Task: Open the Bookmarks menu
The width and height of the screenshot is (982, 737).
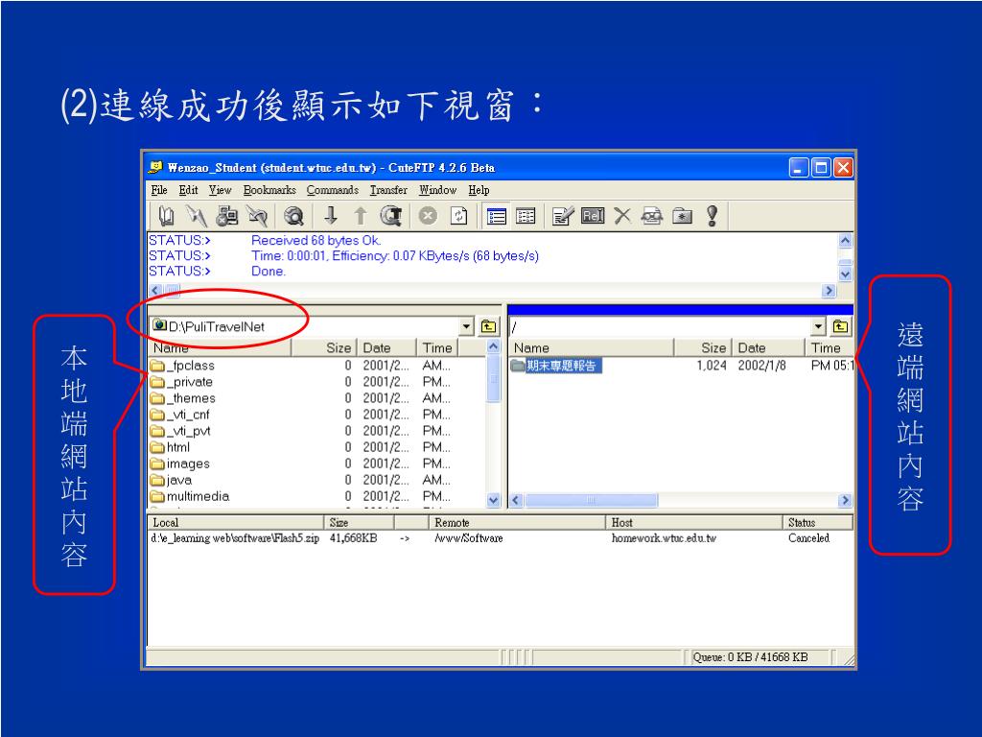Action: pyautogui.click(x=269, y=190)
